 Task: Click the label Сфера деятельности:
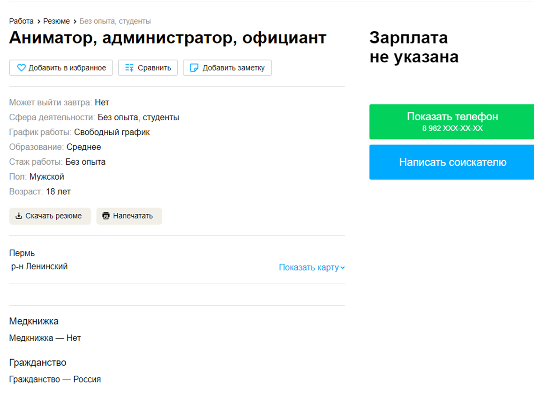point(52,118)
